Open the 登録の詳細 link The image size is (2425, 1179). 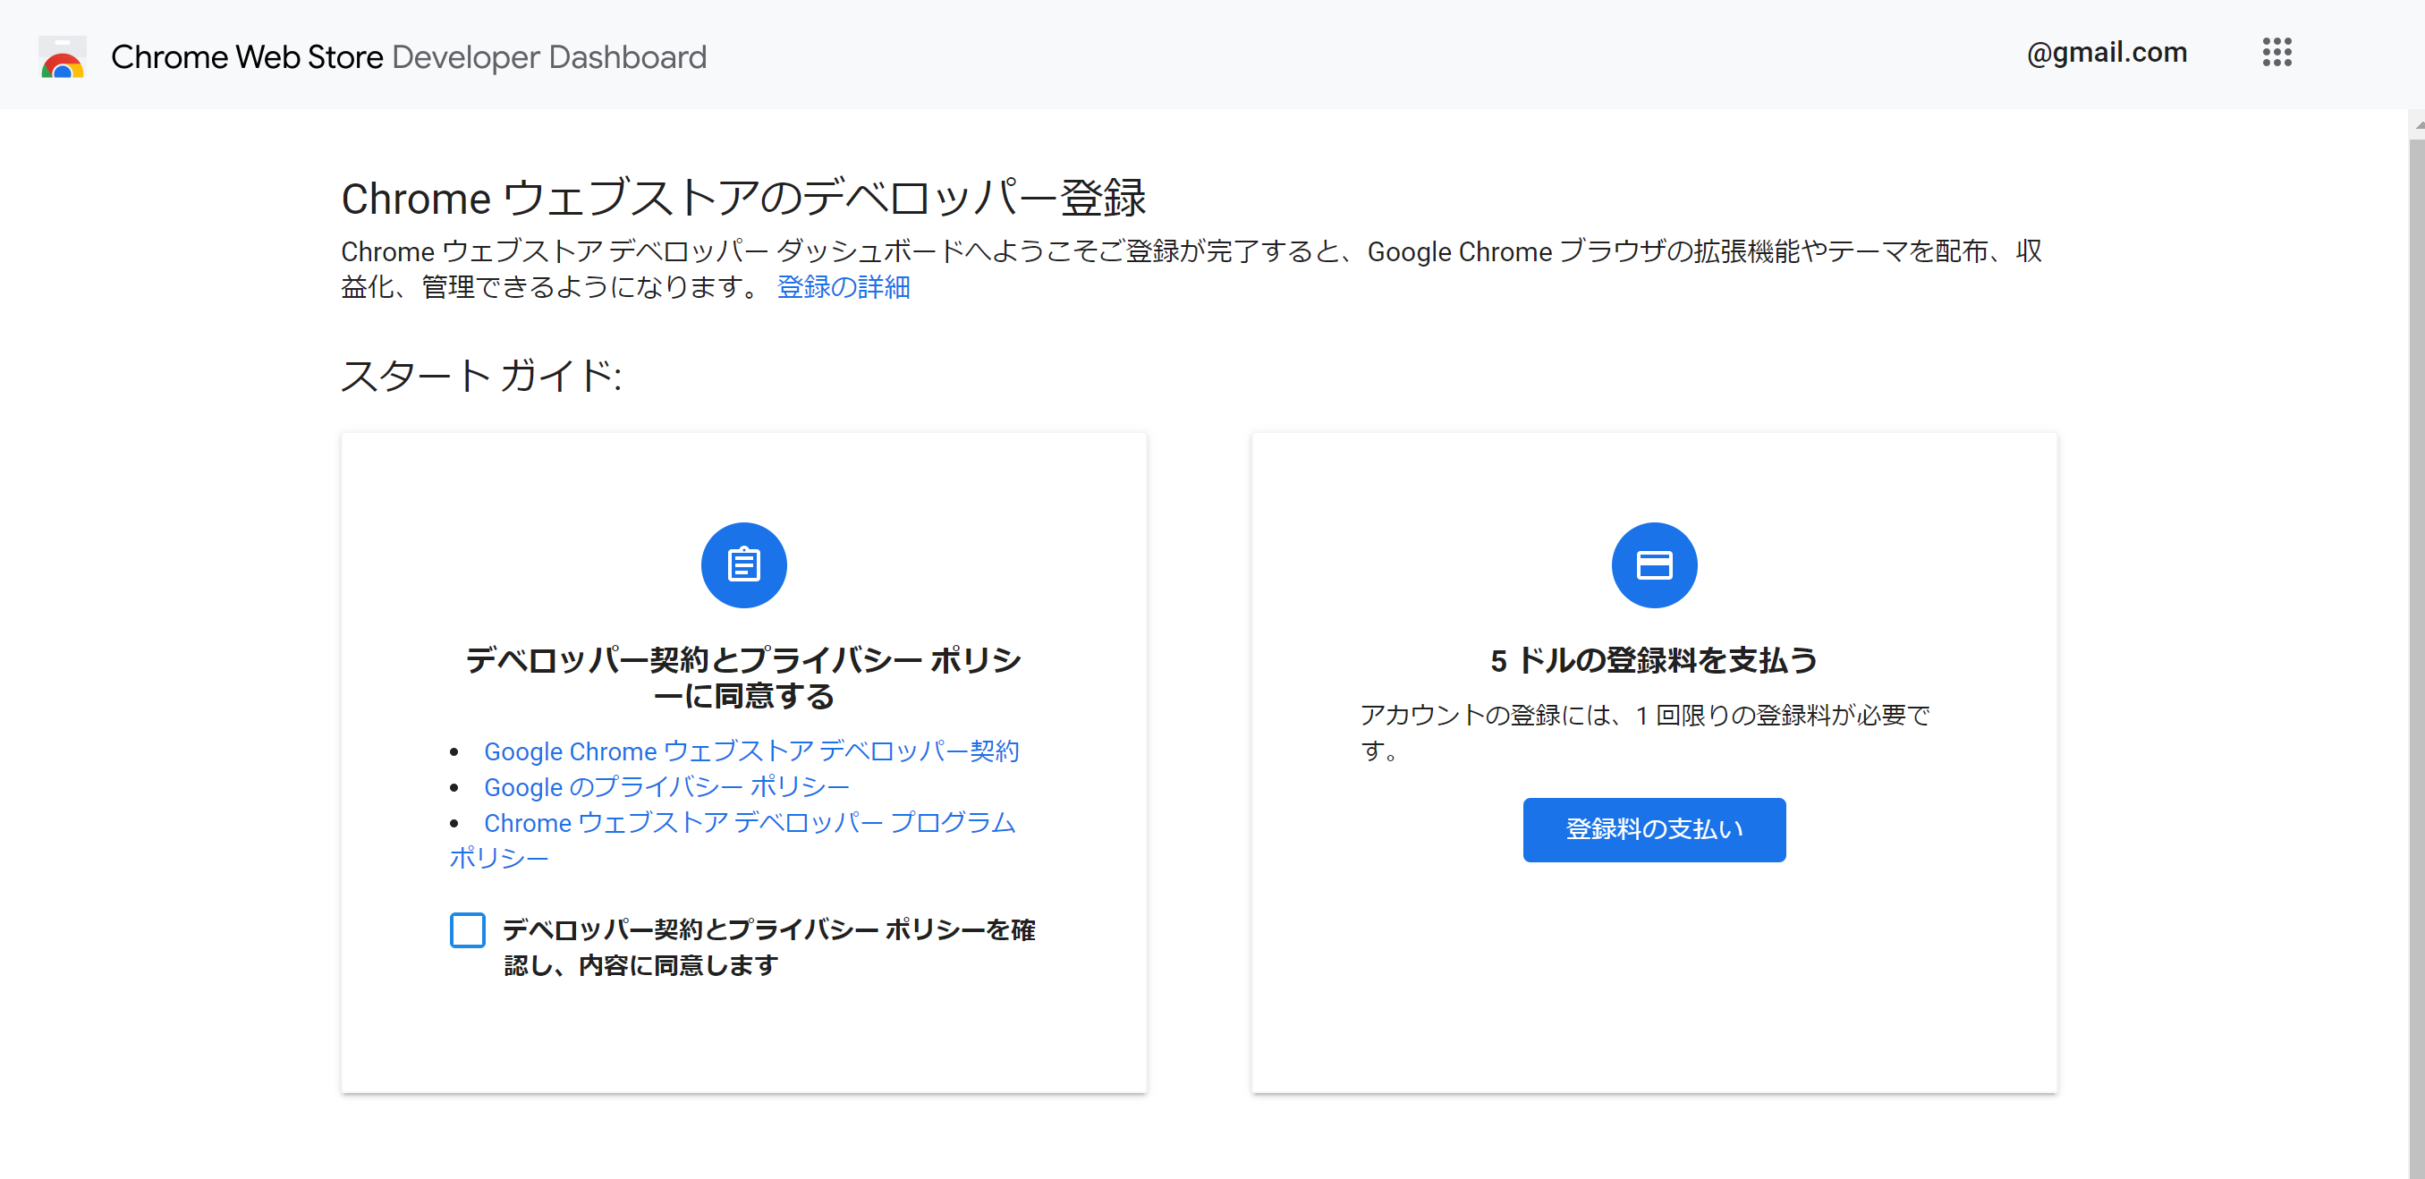coord(843,286)
